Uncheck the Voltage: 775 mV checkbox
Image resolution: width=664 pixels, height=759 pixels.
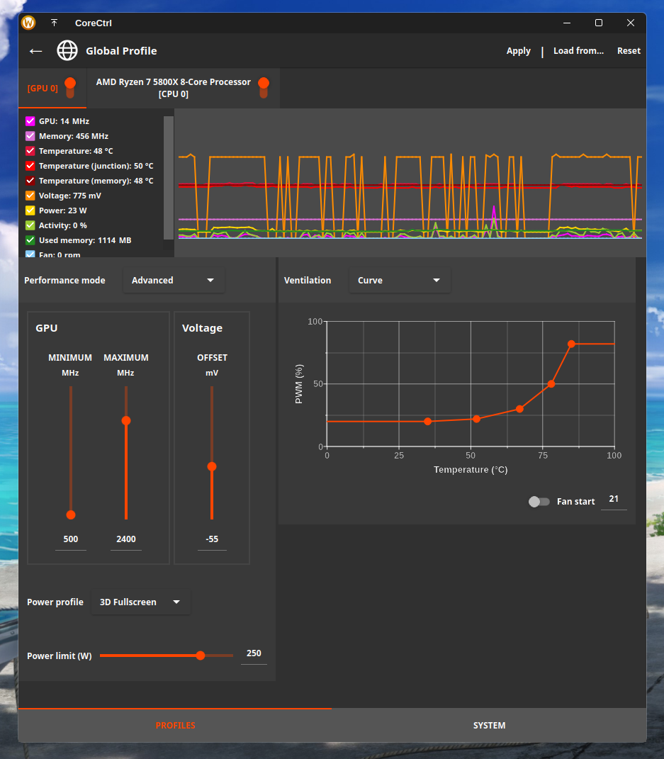(x=30, y=196)
